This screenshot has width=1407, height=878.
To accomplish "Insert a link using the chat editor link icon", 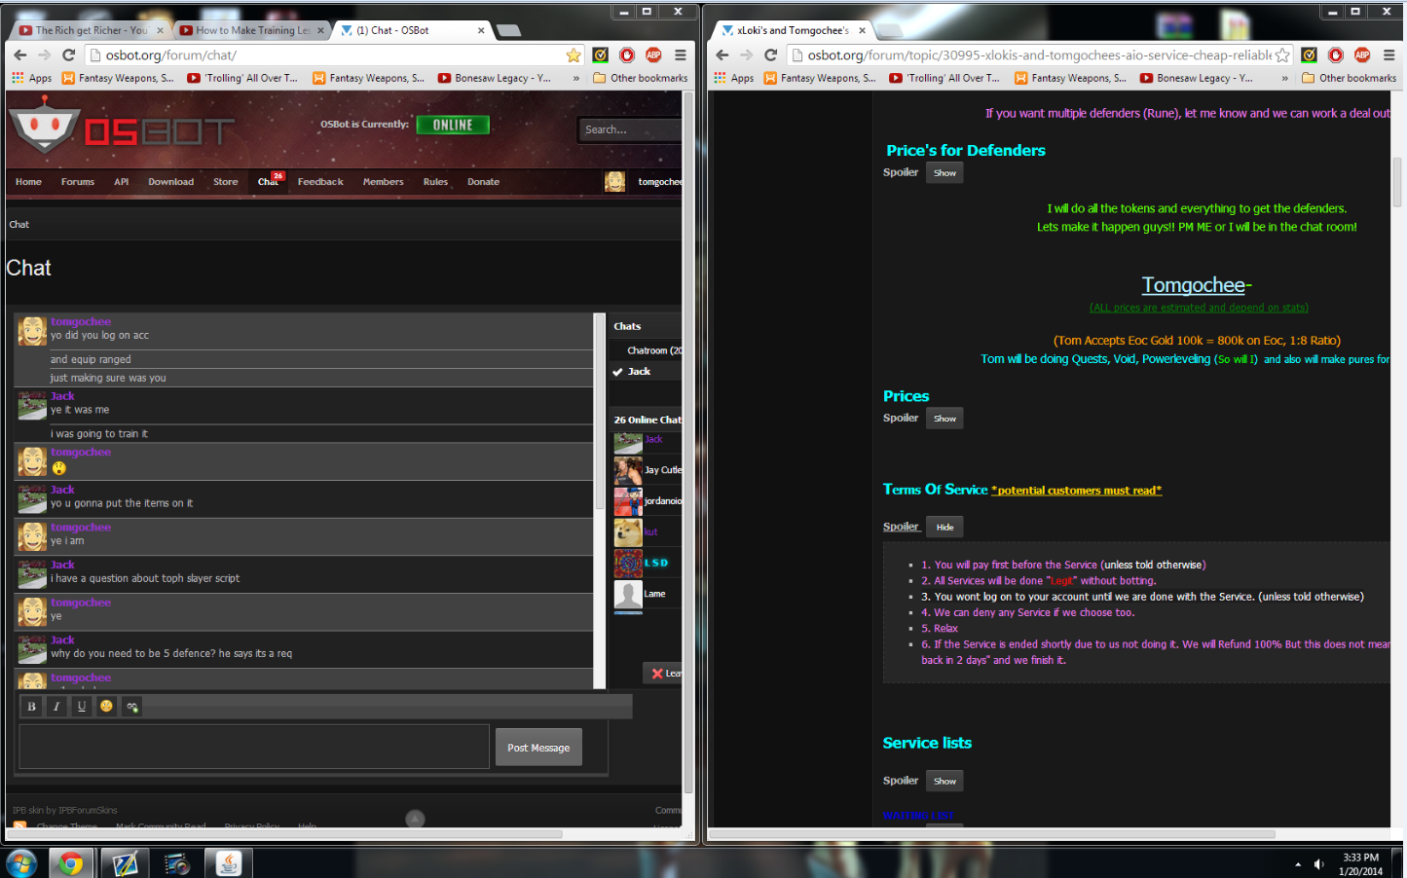I will pos(132,707).
